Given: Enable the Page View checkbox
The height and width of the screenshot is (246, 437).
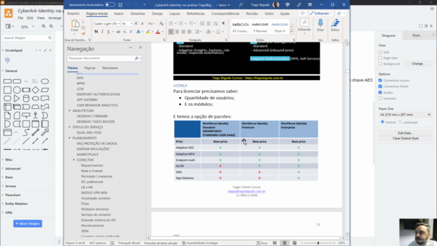Looking at the screenshot, I should tap(380, 57).
